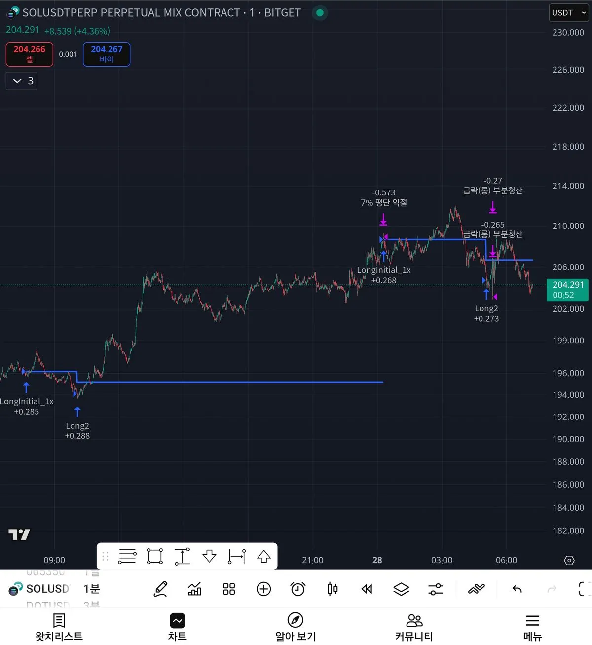Click the Long2 +0.288 entry marker
Screen dimensions: 592x645
click(77, 431)
